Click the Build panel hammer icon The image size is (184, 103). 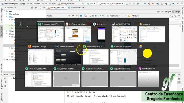coord(5,78)
